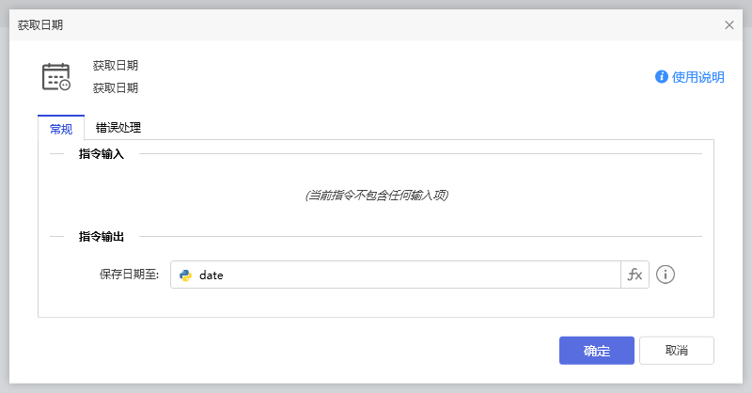
Task: Focus the 保存日期至 variable input field
Action: pyautogui.click(x=404, y=275)
